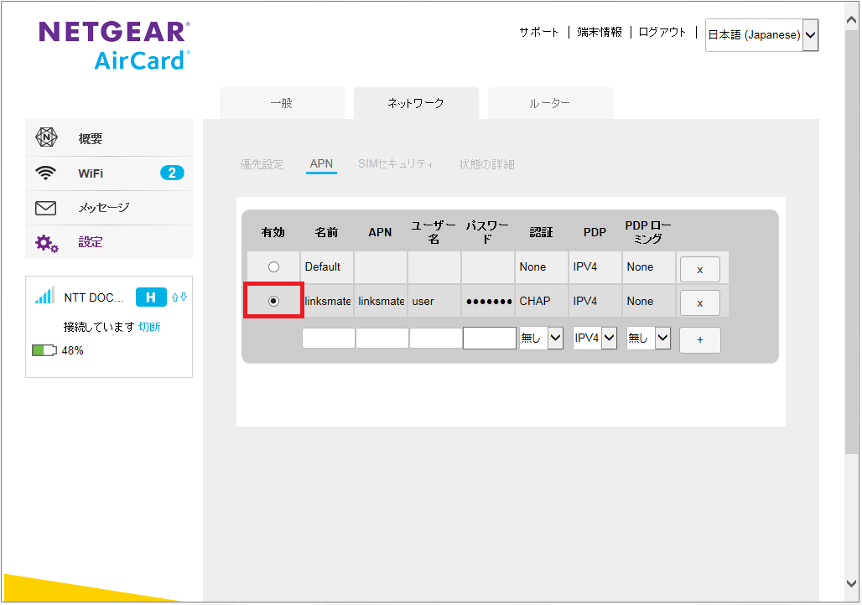Click the new APN name input field

(328, 338)
